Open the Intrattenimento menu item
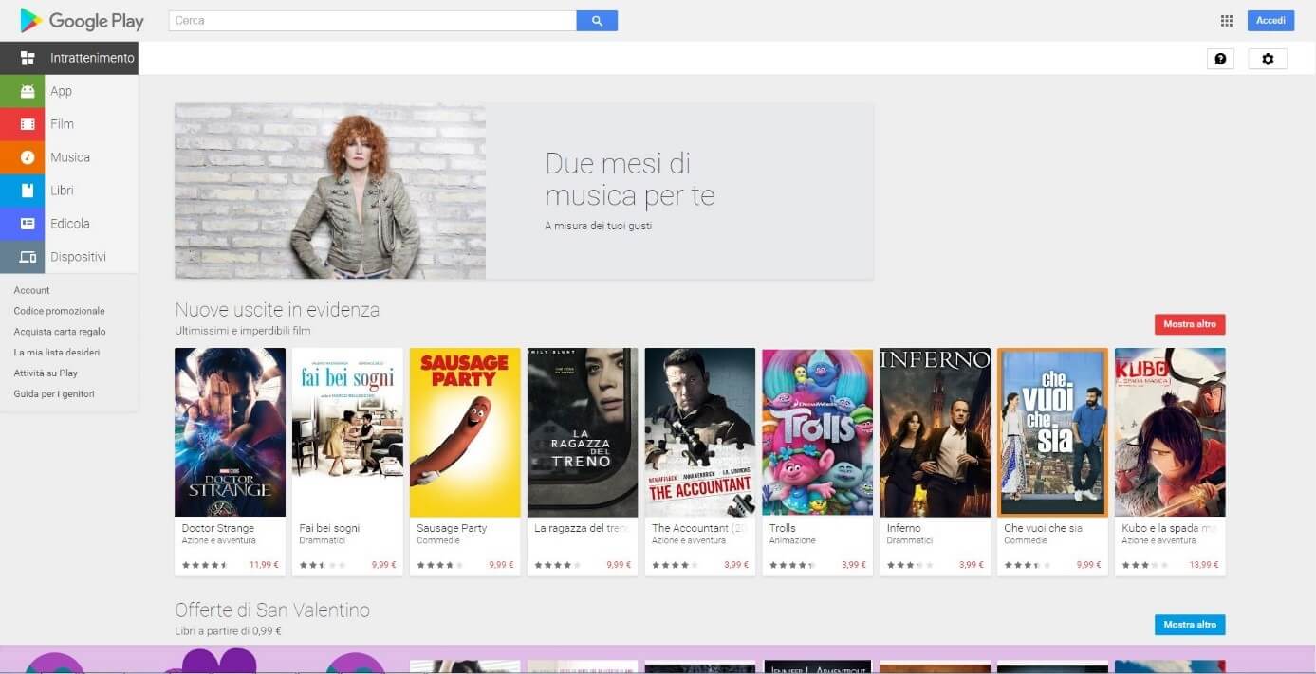1316x674 pixels. pos(69,58)
